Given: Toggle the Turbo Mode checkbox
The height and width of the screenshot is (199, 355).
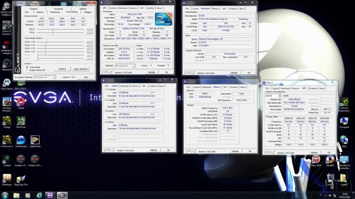Looking at the screenshot, I should point(28,67).
